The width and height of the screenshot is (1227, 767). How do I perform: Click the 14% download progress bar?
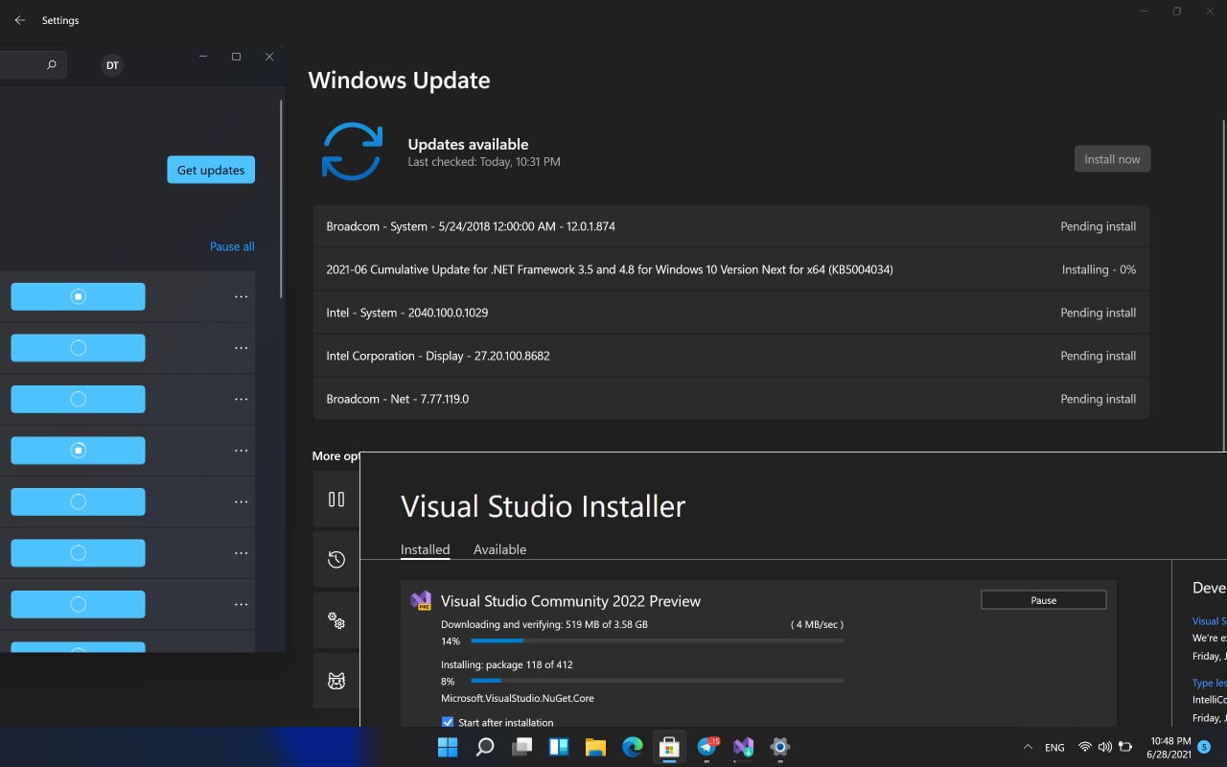point(658,640)
